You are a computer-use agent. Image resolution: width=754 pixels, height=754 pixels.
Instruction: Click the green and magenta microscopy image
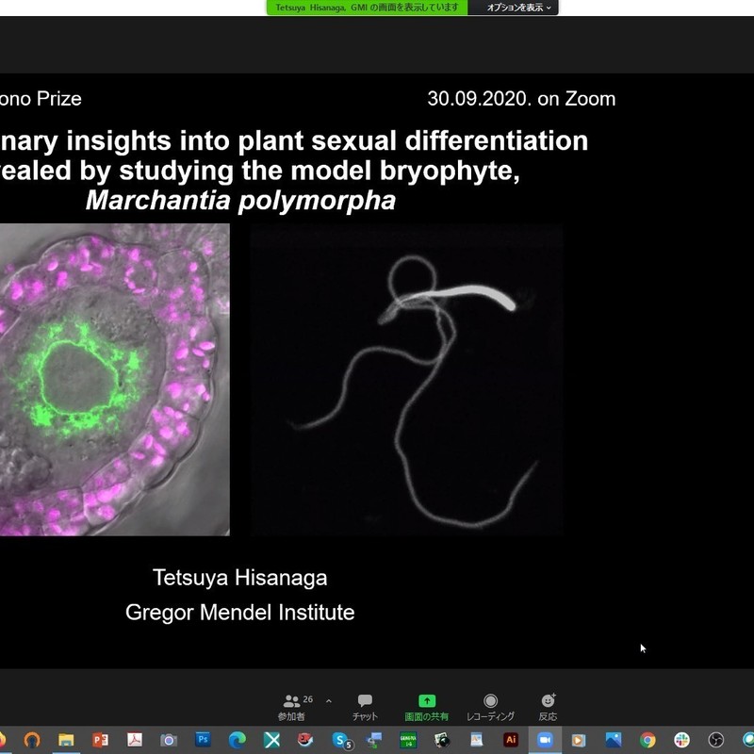113,379
